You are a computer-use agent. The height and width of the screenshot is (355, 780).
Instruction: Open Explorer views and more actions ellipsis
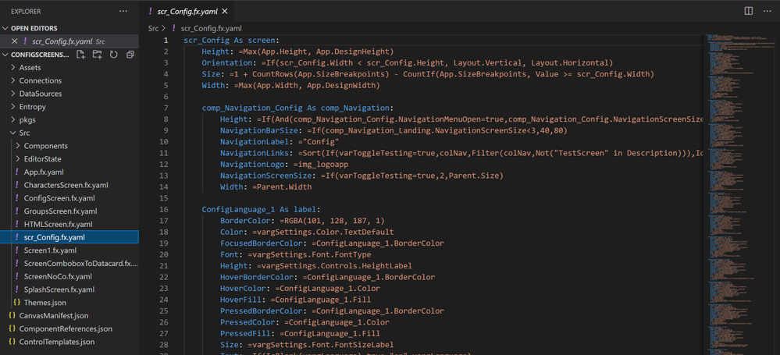[123, 11]
